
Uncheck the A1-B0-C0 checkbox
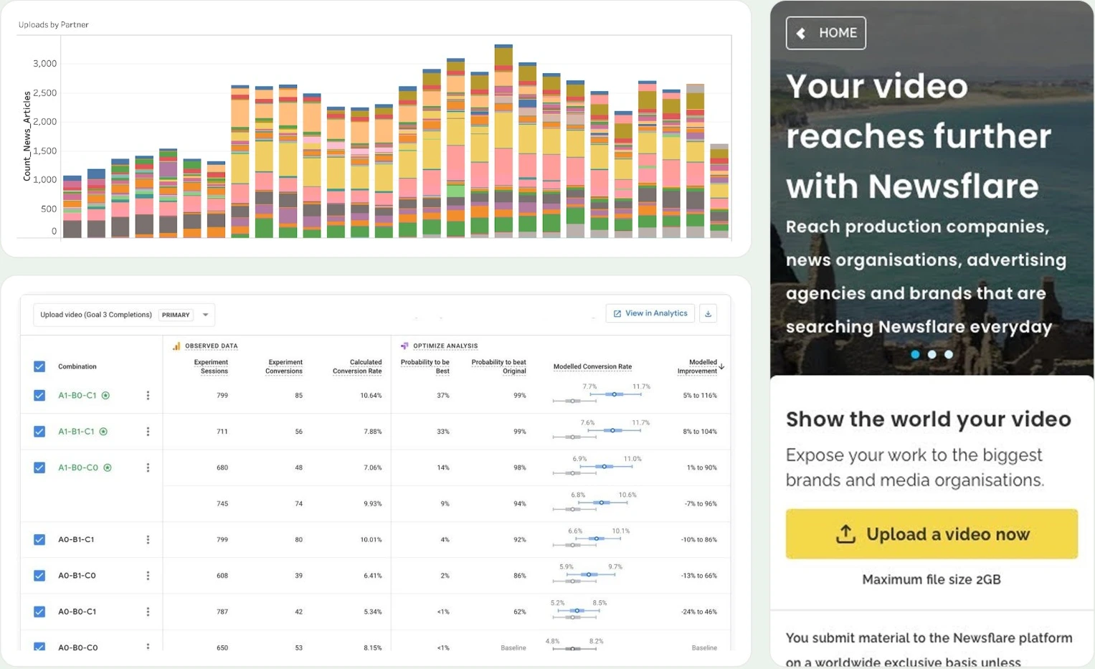click(x=39, y=468)
